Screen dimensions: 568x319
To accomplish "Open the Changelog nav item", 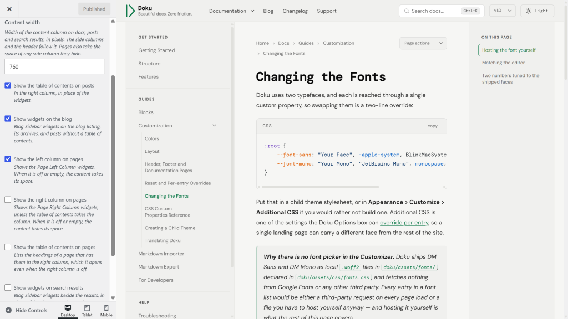I will (295, 11).
